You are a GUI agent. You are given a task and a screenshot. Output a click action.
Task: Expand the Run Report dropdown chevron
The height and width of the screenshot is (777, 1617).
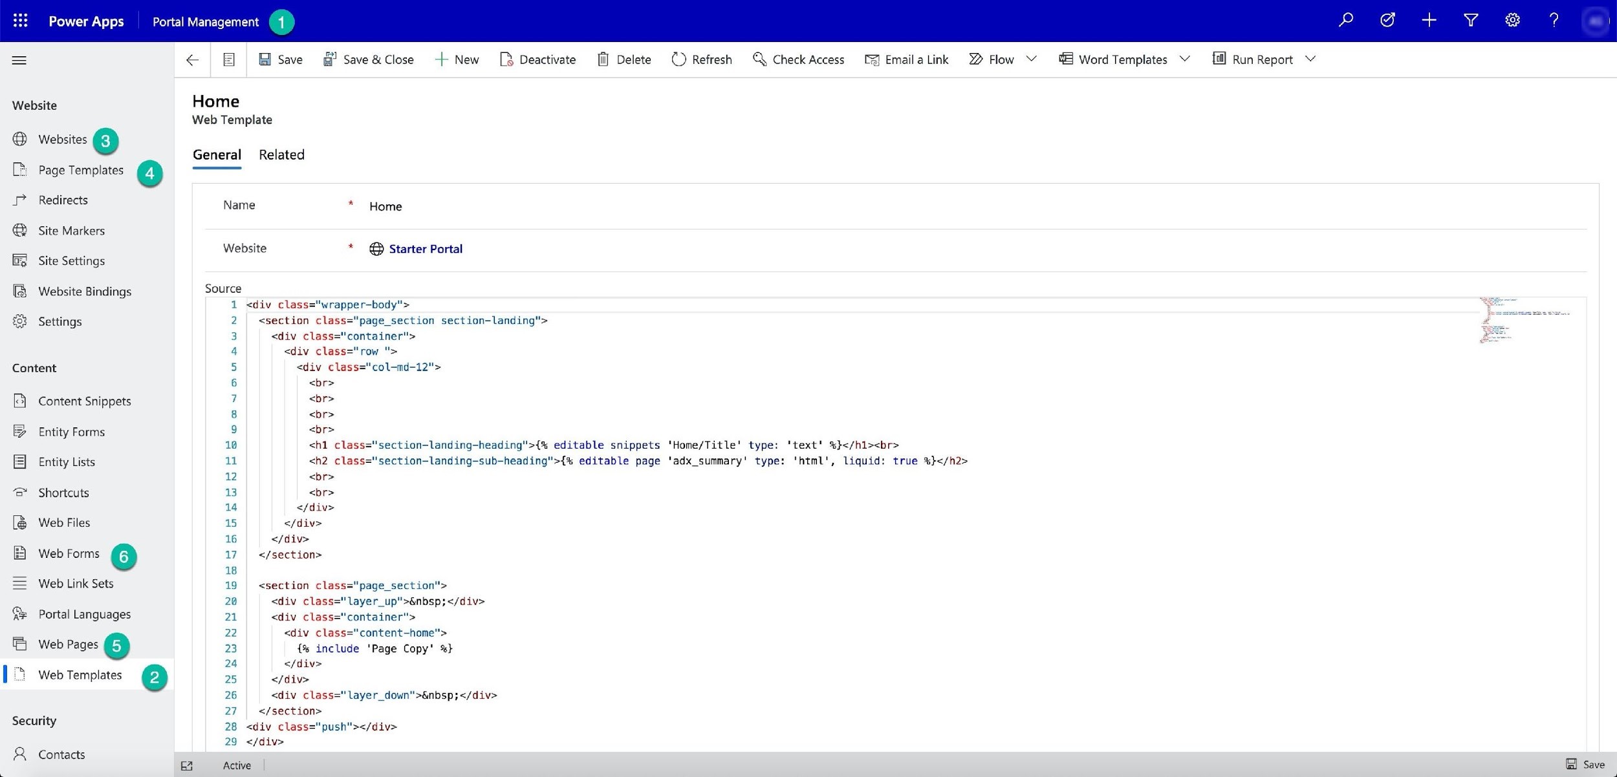[x=1310, y=59]
